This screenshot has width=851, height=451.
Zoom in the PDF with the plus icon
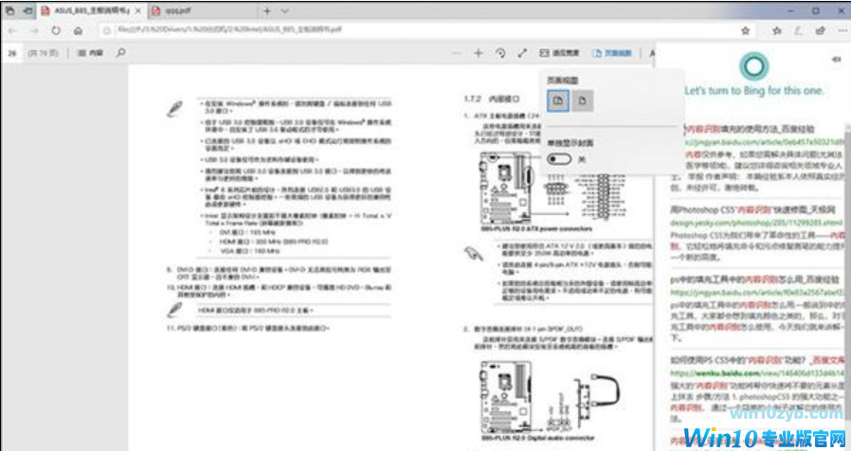click(x=479, y=53)
